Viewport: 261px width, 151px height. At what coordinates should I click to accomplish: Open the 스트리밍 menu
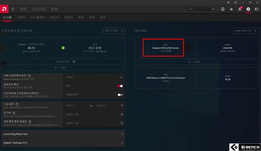[39, 9]
